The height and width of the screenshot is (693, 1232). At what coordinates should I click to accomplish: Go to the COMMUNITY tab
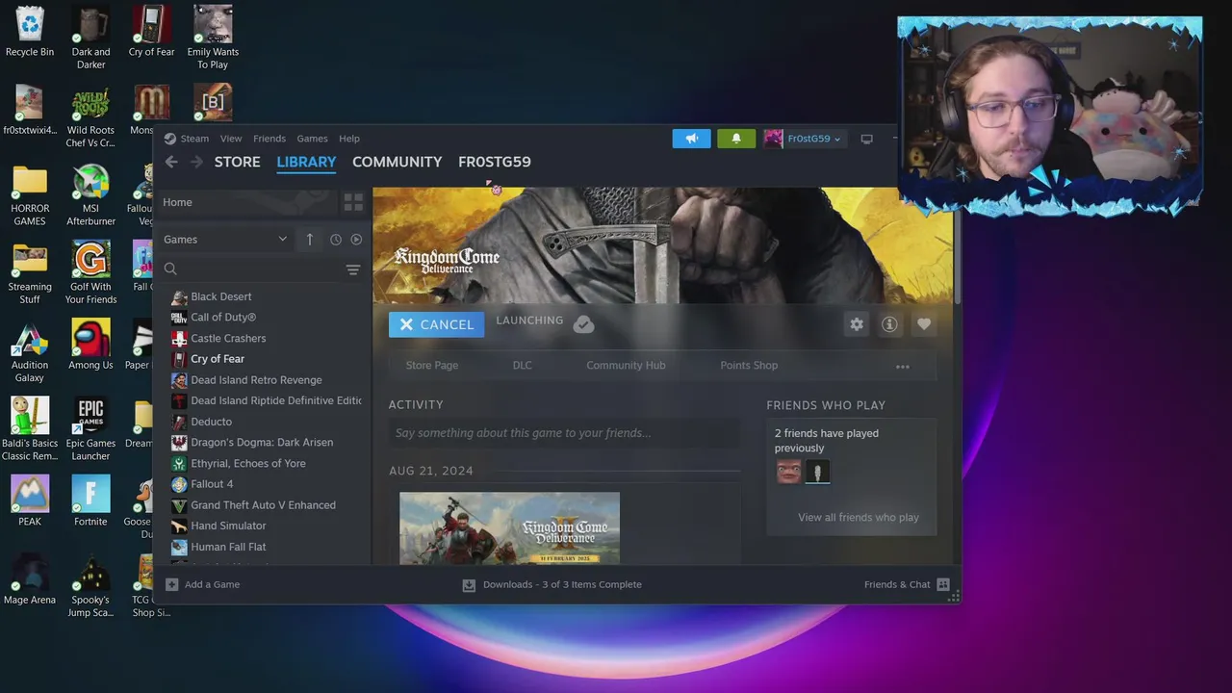pos(397,162)
